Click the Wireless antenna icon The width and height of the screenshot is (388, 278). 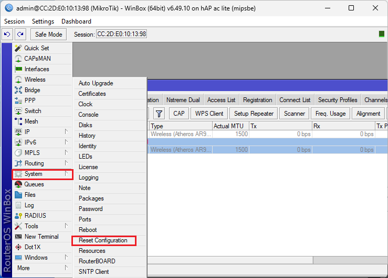pyautogui.click(x=18, y=80)
